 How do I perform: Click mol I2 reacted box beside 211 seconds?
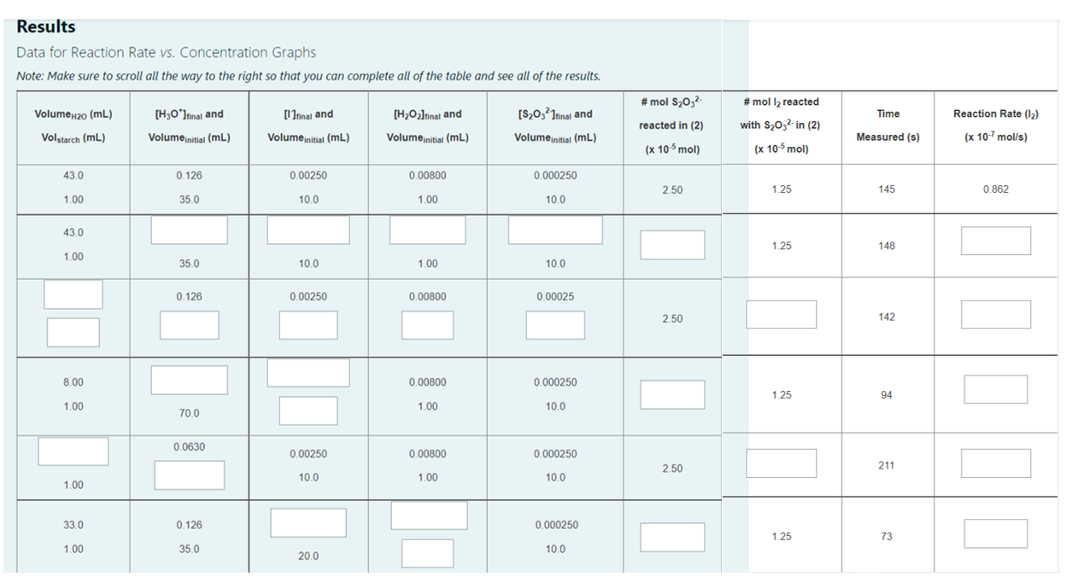[783, 463]
